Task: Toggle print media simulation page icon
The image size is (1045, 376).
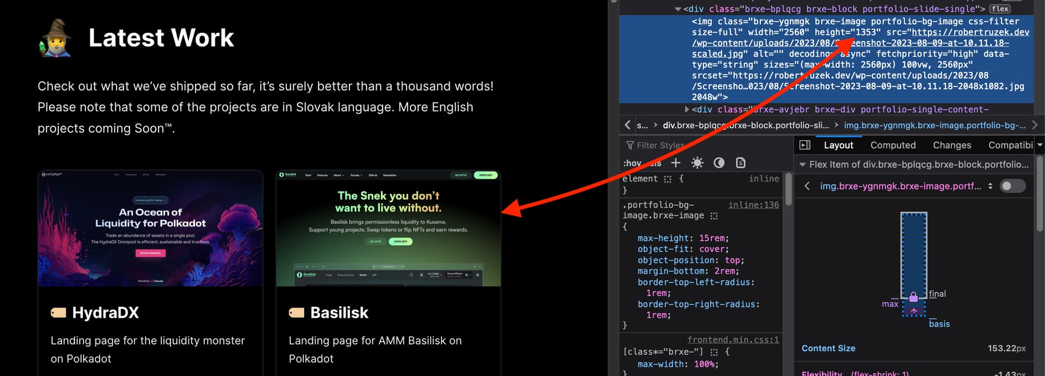Action: click(740, 163)
